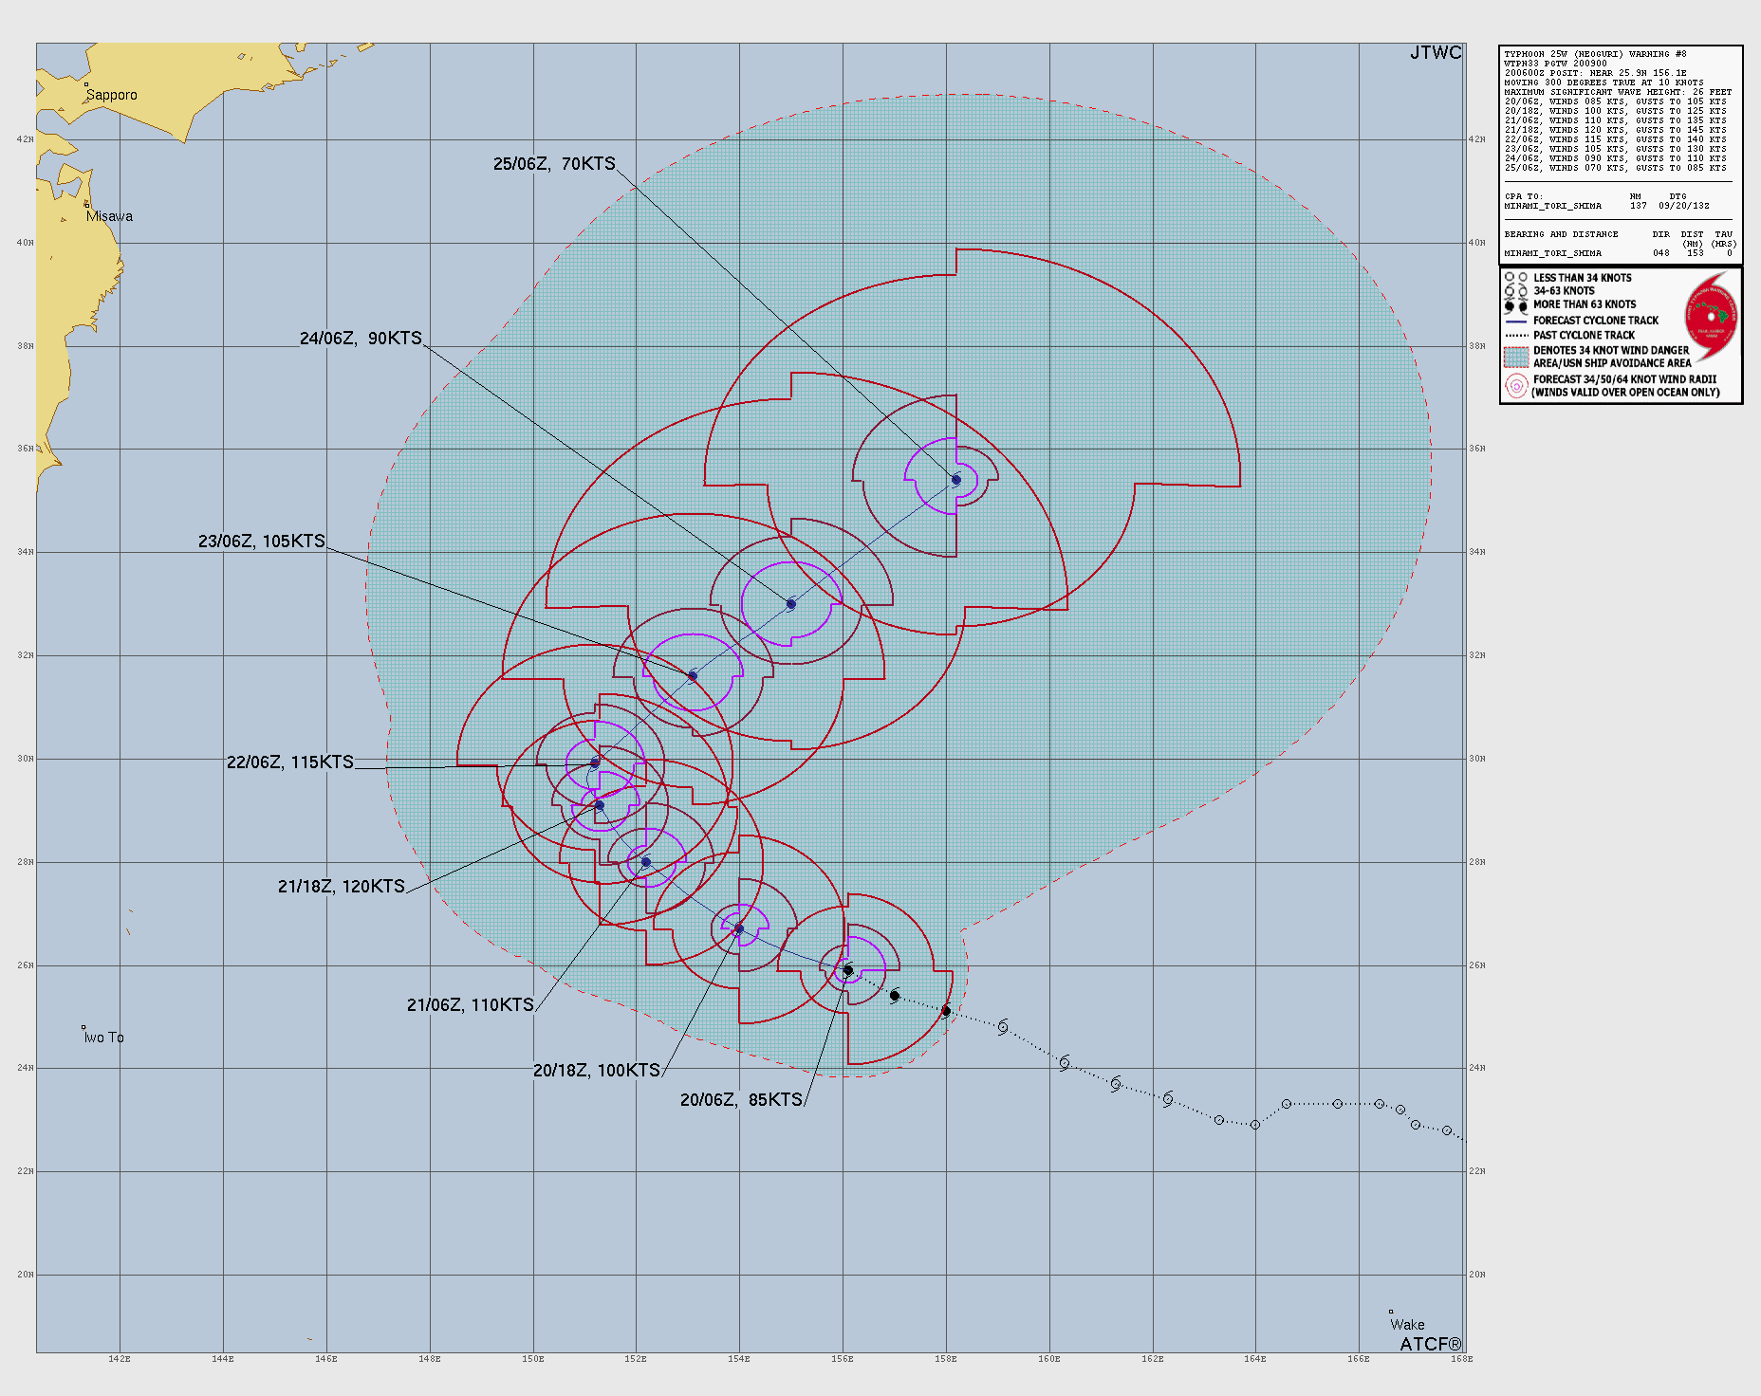Select the 25/06Z forecast position dot

coord(956,480)
